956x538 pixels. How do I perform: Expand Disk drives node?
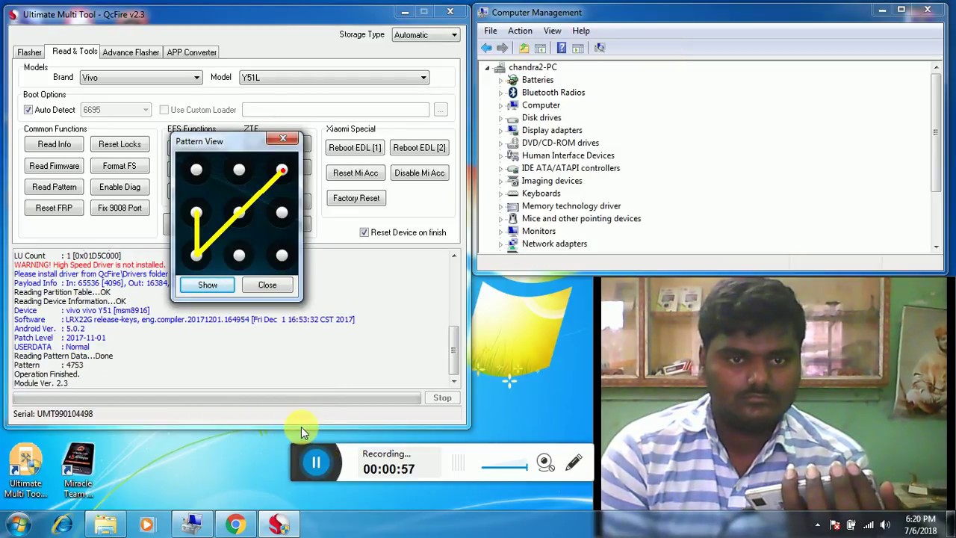500,118
